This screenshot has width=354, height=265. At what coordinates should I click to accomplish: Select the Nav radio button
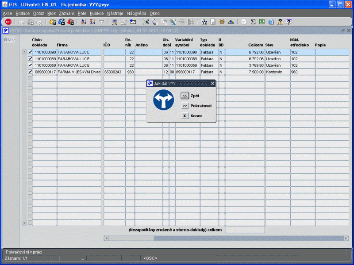6,40
